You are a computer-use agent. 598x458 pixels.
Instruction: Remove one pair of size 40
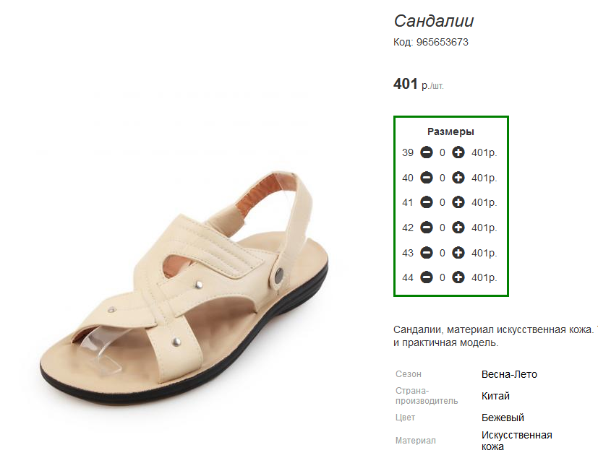point(427,178)
